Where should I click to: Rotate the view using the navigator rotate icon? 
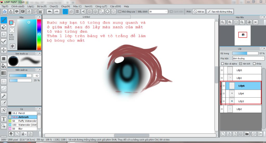(249, 22)
